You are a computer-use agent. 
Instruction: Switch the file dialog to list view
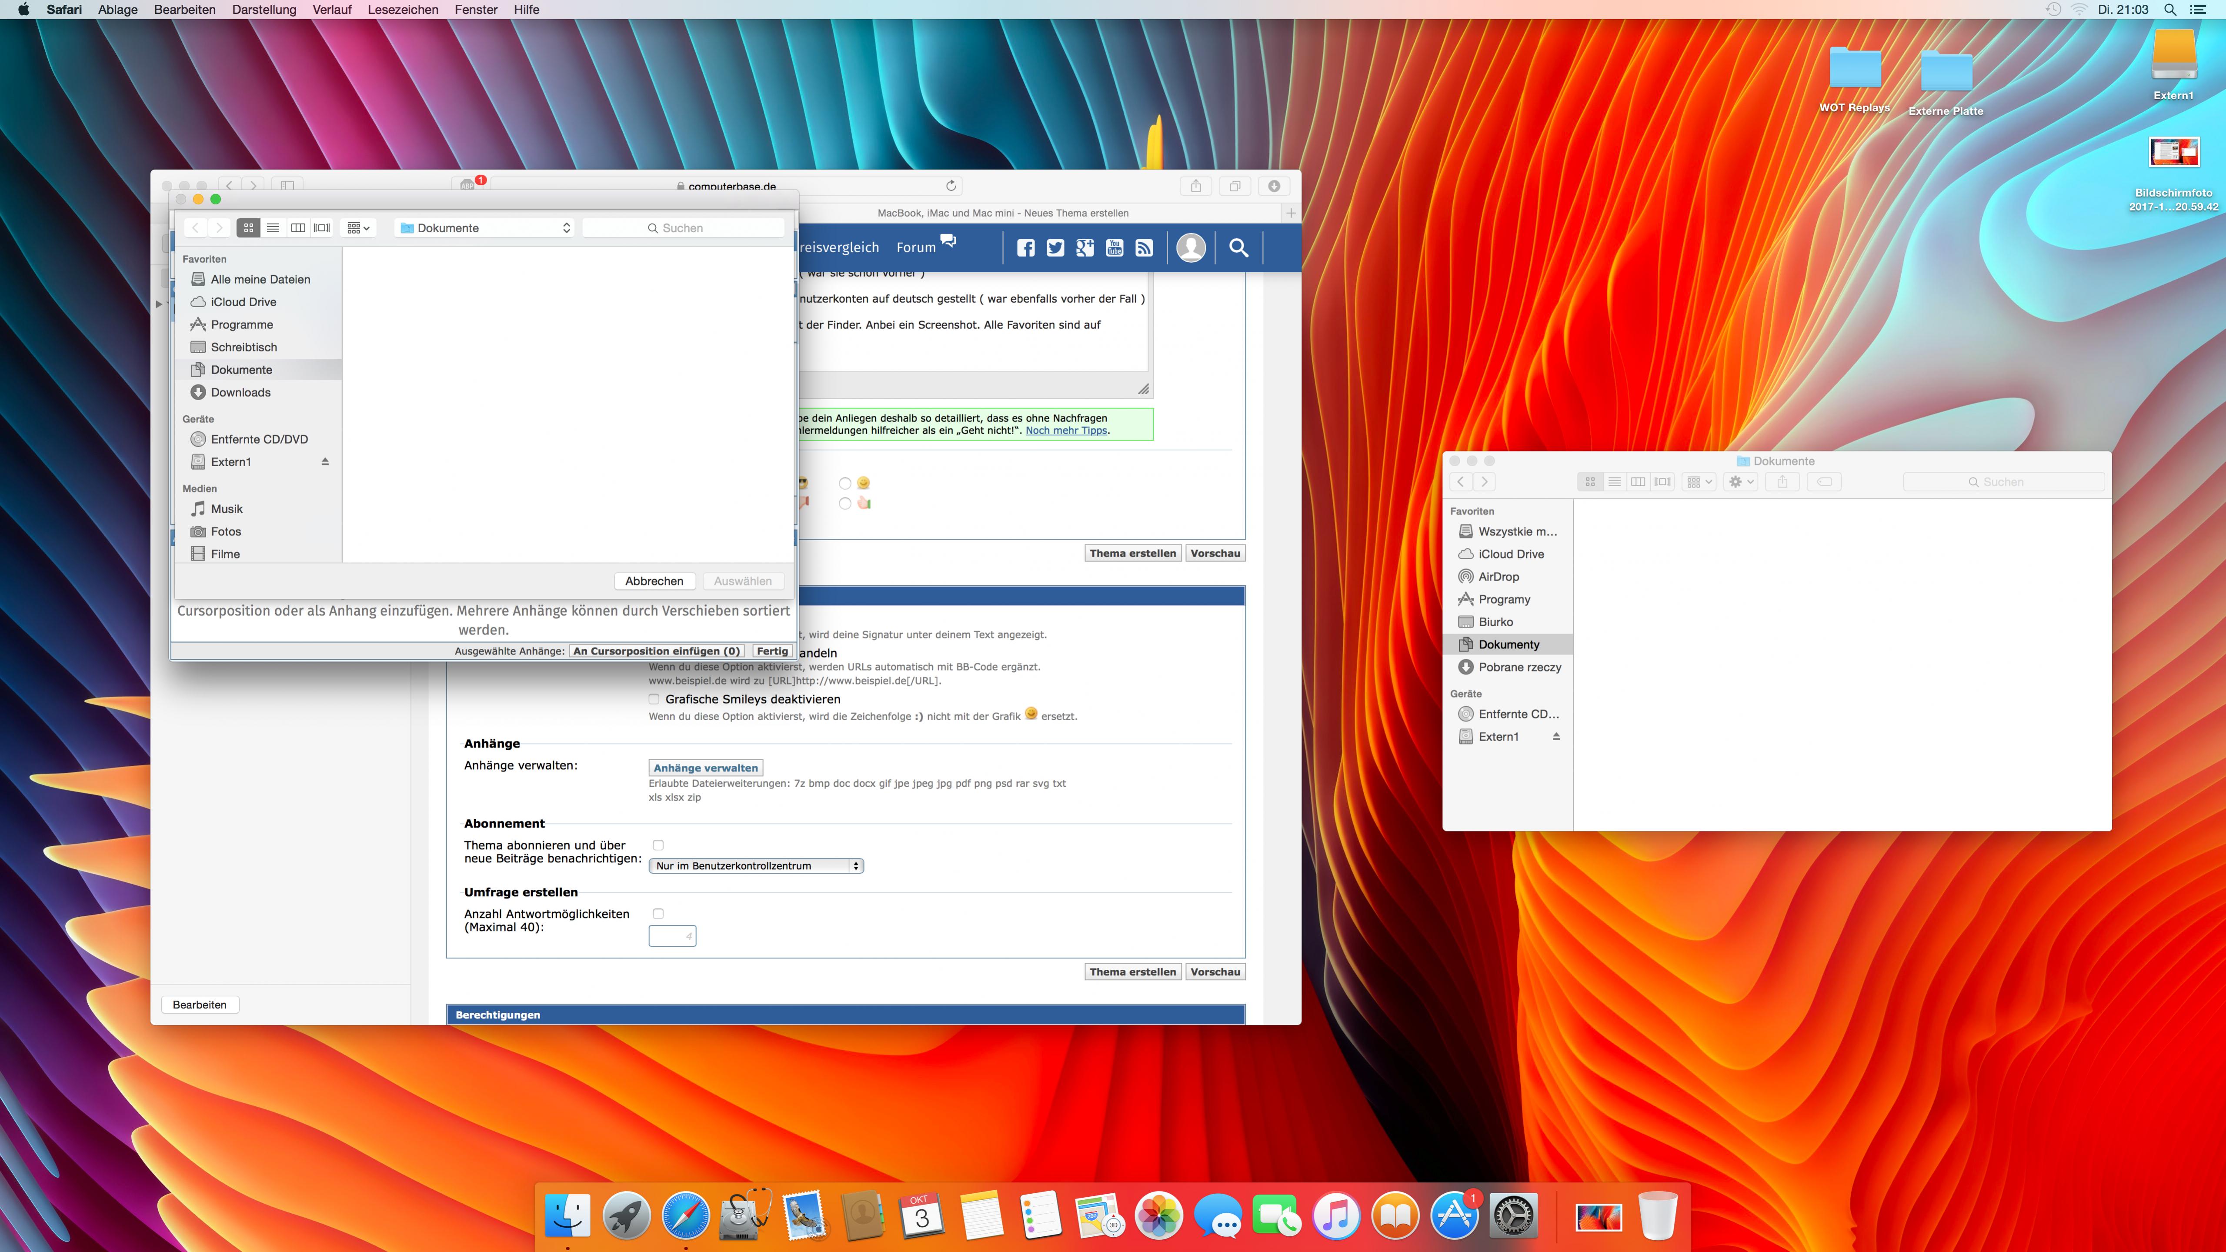pos(273,228)
